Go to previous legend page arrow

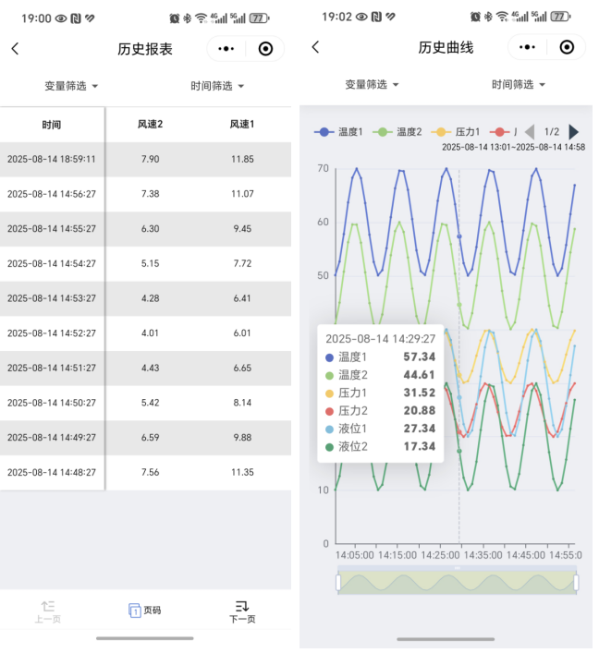(530, 132)
